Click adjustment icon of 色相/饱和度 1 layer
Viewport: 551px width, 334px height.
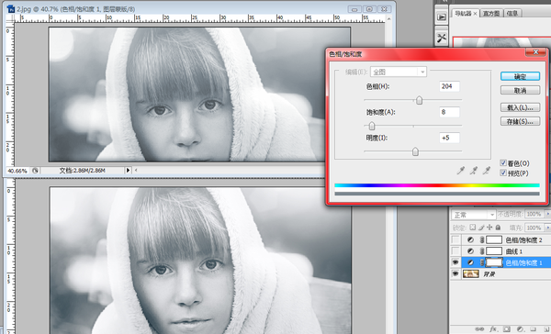470,262
